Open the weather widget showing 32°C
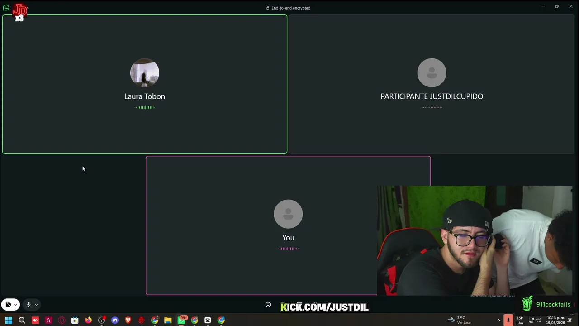This screenshot has height=326, width=579. click(x=459, y=320)
